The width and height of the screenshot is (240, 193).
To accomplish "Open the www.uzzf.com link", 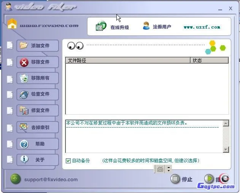I will (202, 27).
